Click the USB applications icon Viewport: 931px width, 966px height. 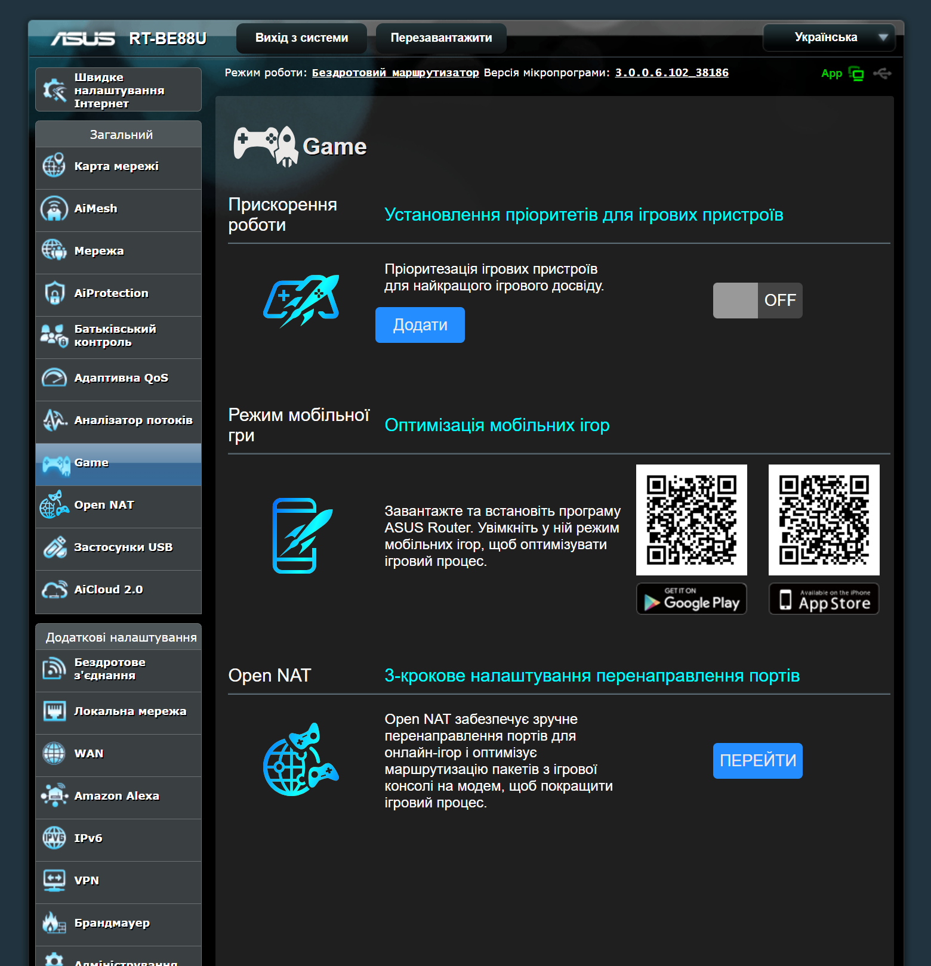click(54, 547)
